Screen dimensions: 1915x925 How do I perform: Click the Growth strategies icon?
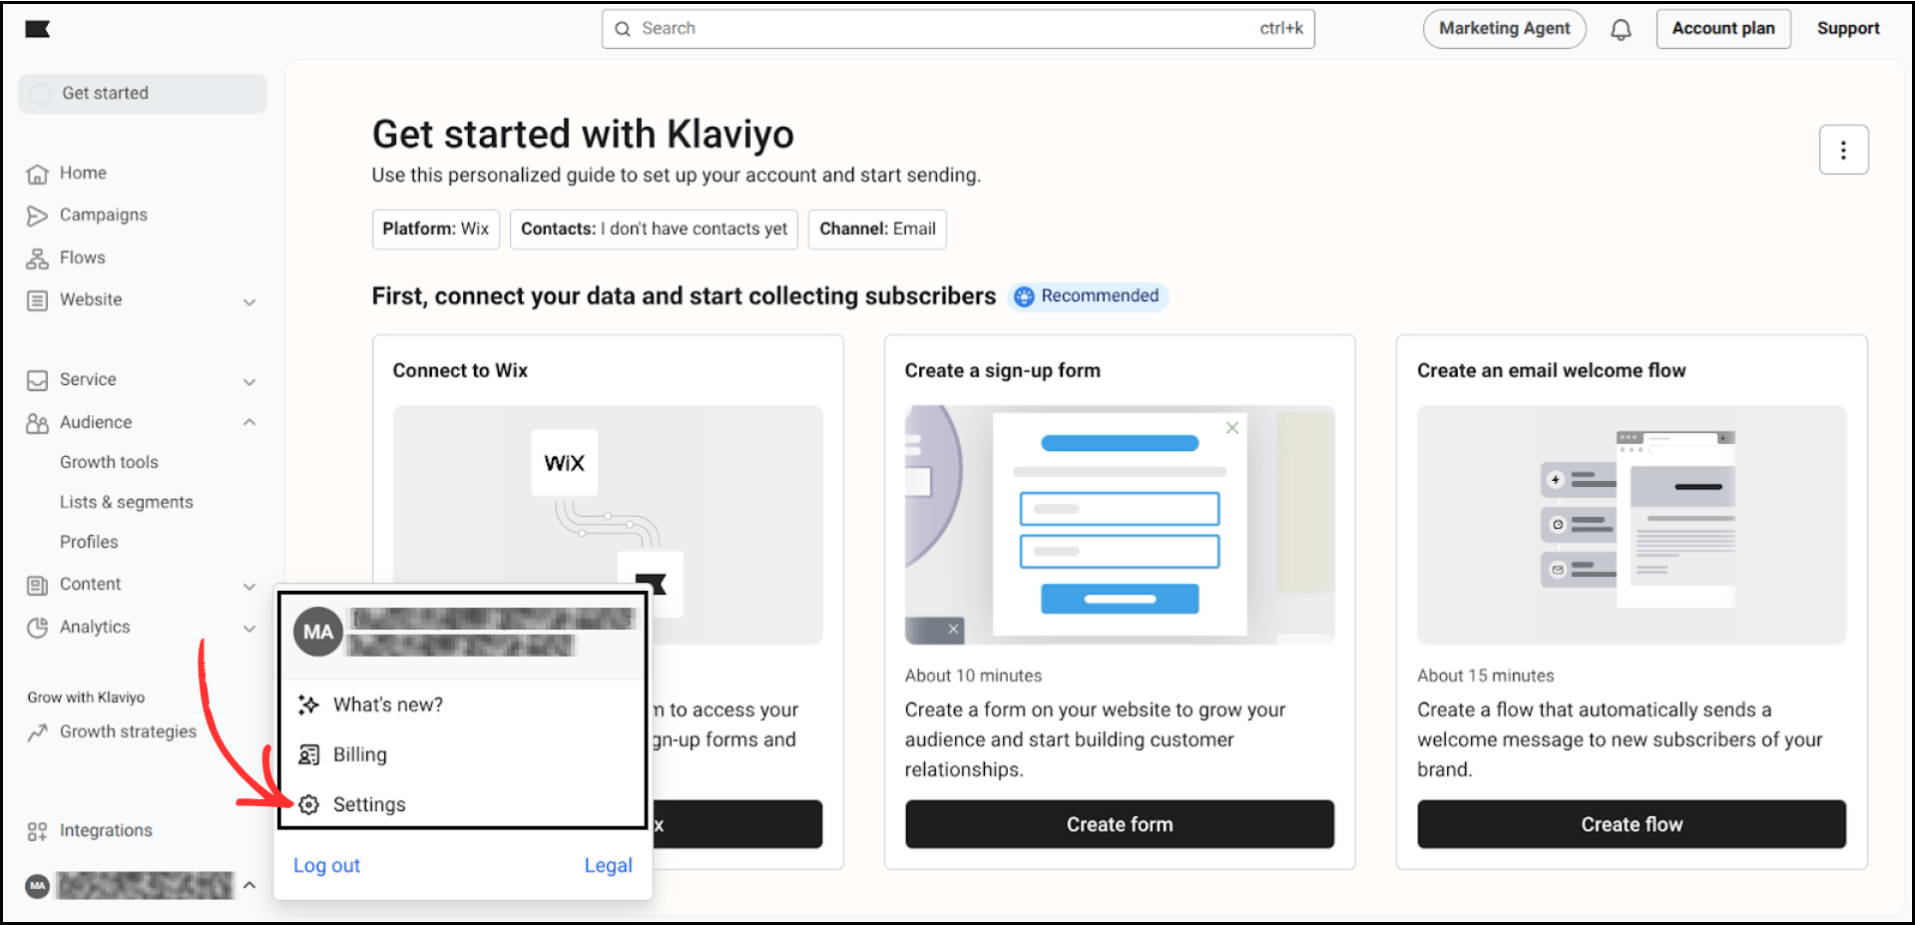37,731
